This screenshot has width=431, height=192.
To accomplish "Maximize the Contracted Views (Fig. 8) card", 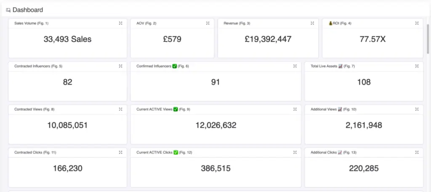I will [120, 109].
